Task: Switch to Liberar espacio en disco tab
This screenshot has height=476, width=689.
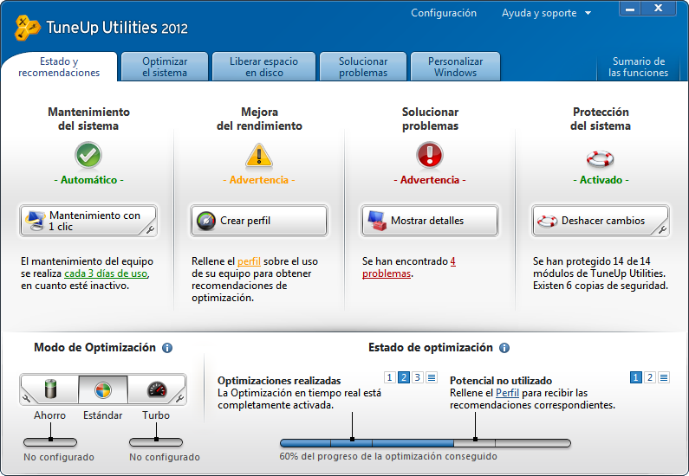Action: tap(263, 67)
